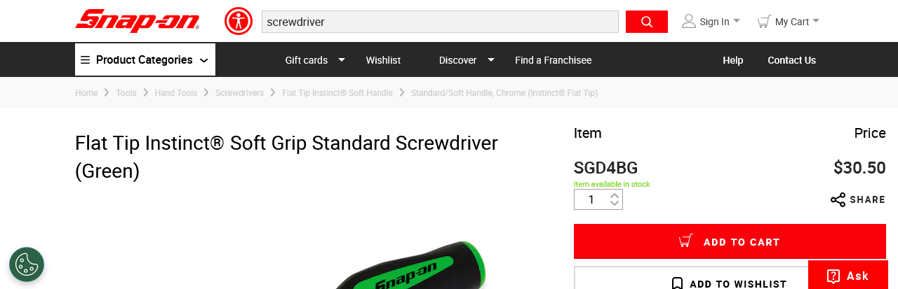
Task: Click the search field containing screwdriver
Action: tap(440, 22)
